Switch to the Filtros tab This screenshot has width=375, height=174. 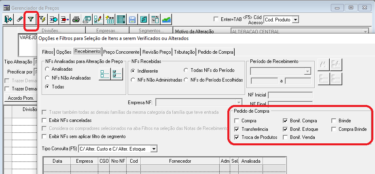pyautogui.click(x=47, y=52)
